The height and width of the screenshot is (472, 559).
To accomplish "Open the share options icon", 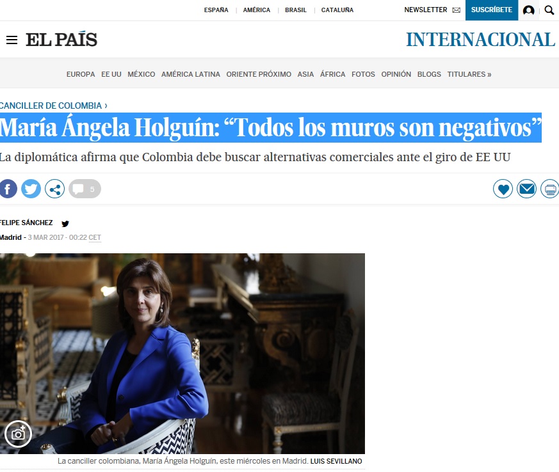I will click(54, 189).
